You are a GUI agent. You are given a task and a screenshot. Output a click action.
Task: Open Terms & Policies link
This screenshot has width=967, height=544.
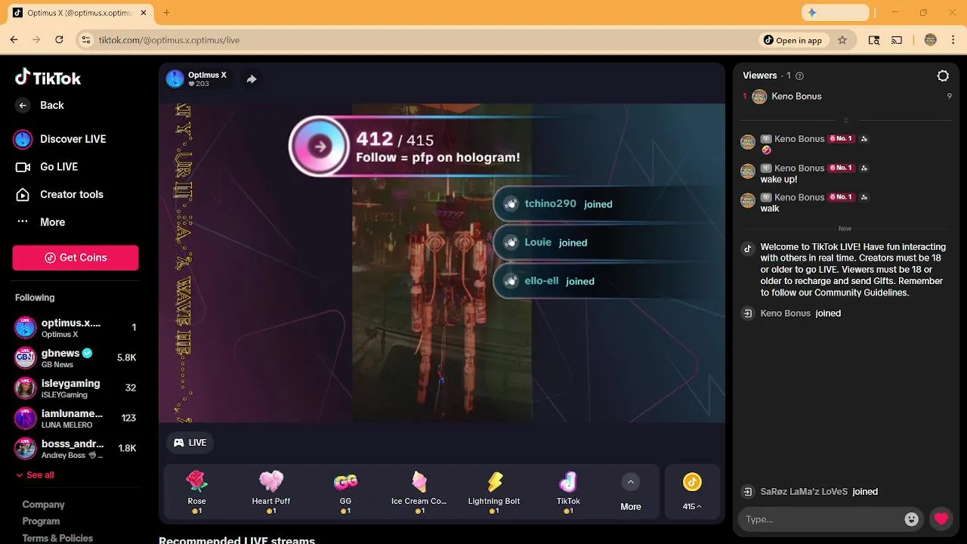coord(57,538)
